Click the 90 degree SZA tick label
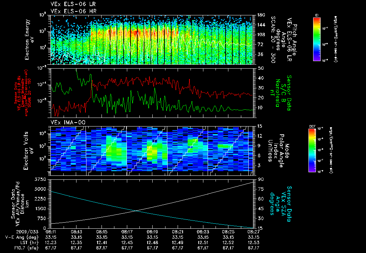Viewport: 366px width, 253px height. pos(261,179)
